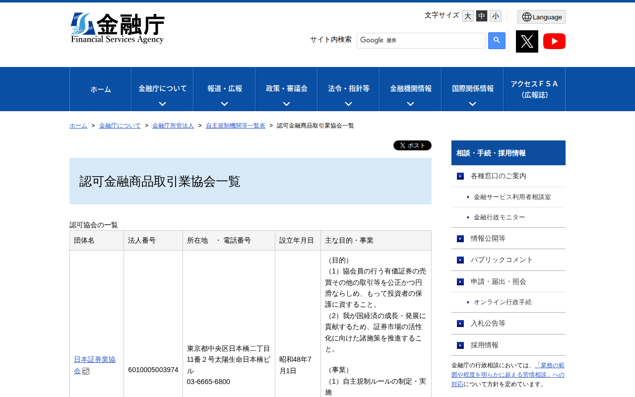Open the X (Twitter) account icon
The width and height of the screenshot is (635, 397).
point(527,41)
